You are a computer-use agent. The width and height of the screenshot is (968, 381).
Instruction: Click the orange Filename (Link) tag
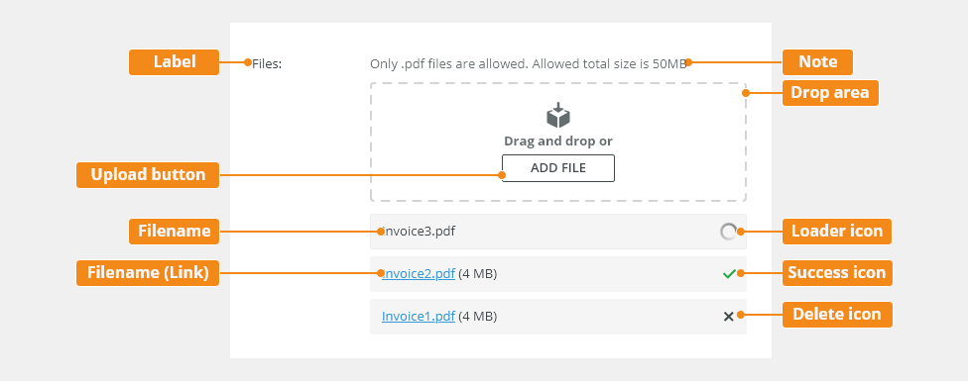click(148, 273)
